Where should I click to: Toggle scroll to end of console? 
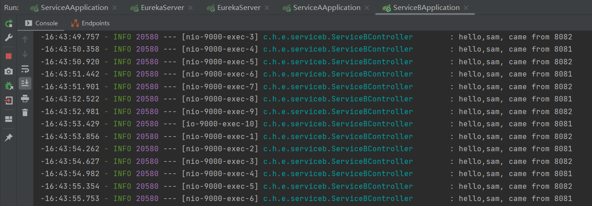pyautogui.click(x=25, y=83)
